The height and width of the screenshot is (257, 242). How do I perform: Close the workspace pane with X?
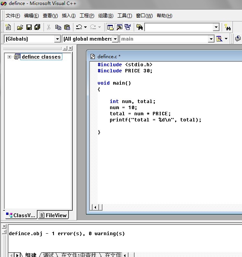coord(70,48)
